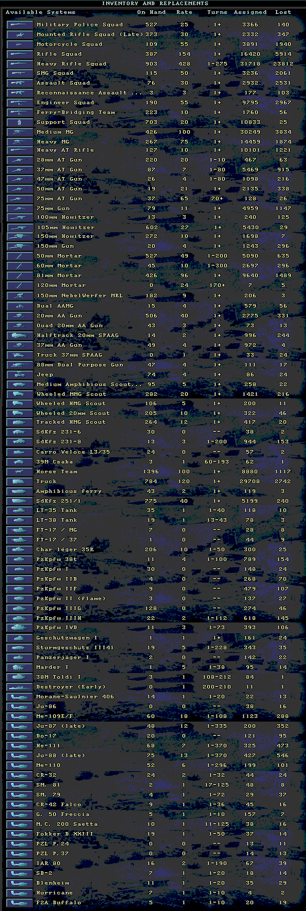Select the 88mm Dual Purpose Gun icon

click(x=20, y=365)
